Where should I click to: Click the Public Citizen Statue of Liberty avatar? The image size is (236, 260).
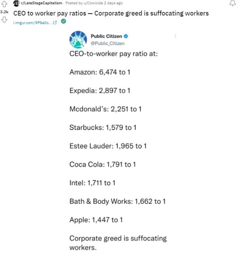coord(78,39)
